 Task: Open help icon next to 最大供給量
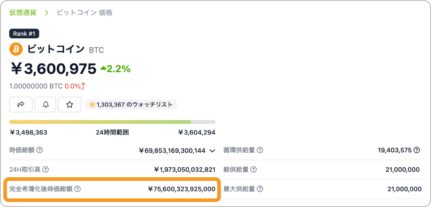coord(260,189)
